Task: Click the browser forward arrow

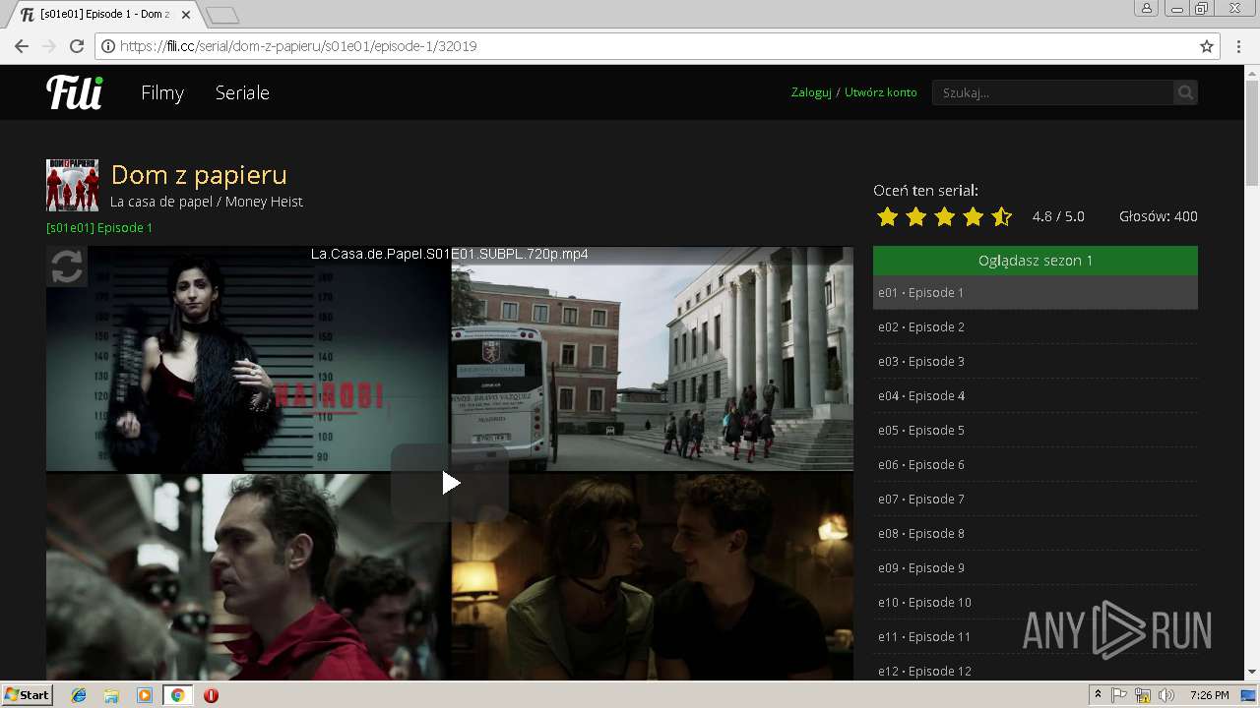Action: click(x=48, y=46)
